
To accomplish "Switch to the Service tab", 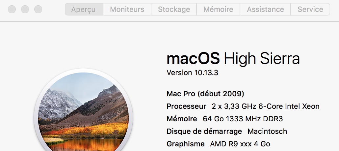I will click(310, 9).
